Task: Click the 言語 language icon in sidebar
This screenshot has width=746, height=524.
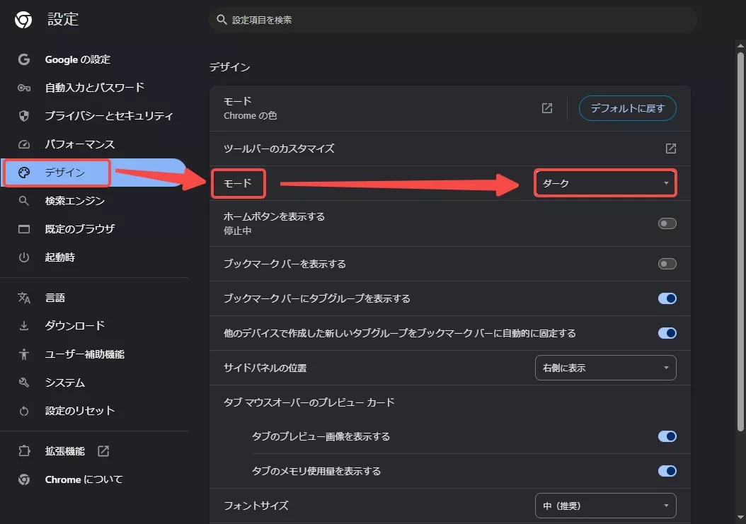Action: coord(23,298)
